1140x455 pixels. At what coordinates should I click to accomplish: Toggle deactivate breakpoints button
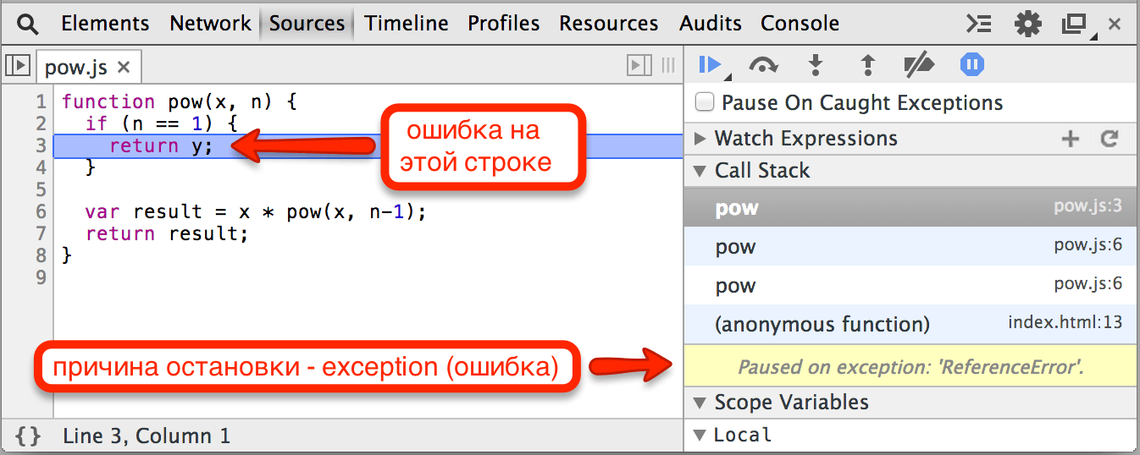pyautogui.click(x=919, y=65)
